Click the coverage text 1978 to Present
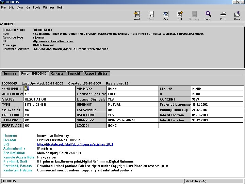Image resolution: width=245 pixels, height=184 pixels. (43, 45)
